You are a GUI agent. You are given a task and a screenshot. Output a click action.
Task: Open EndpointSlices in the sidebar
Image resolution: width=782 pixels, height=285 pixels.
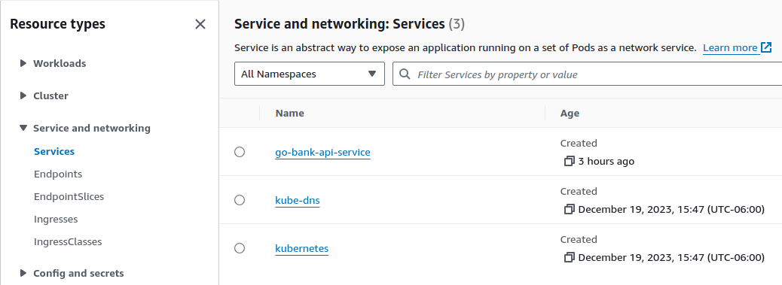(x=69, y=196)
